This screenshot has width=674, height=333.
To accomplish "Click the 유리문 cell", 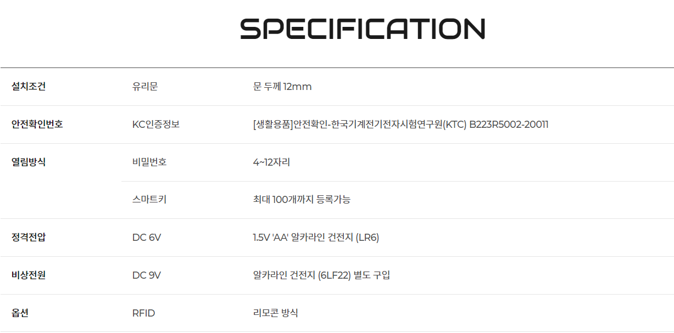I will pos(145,87).
